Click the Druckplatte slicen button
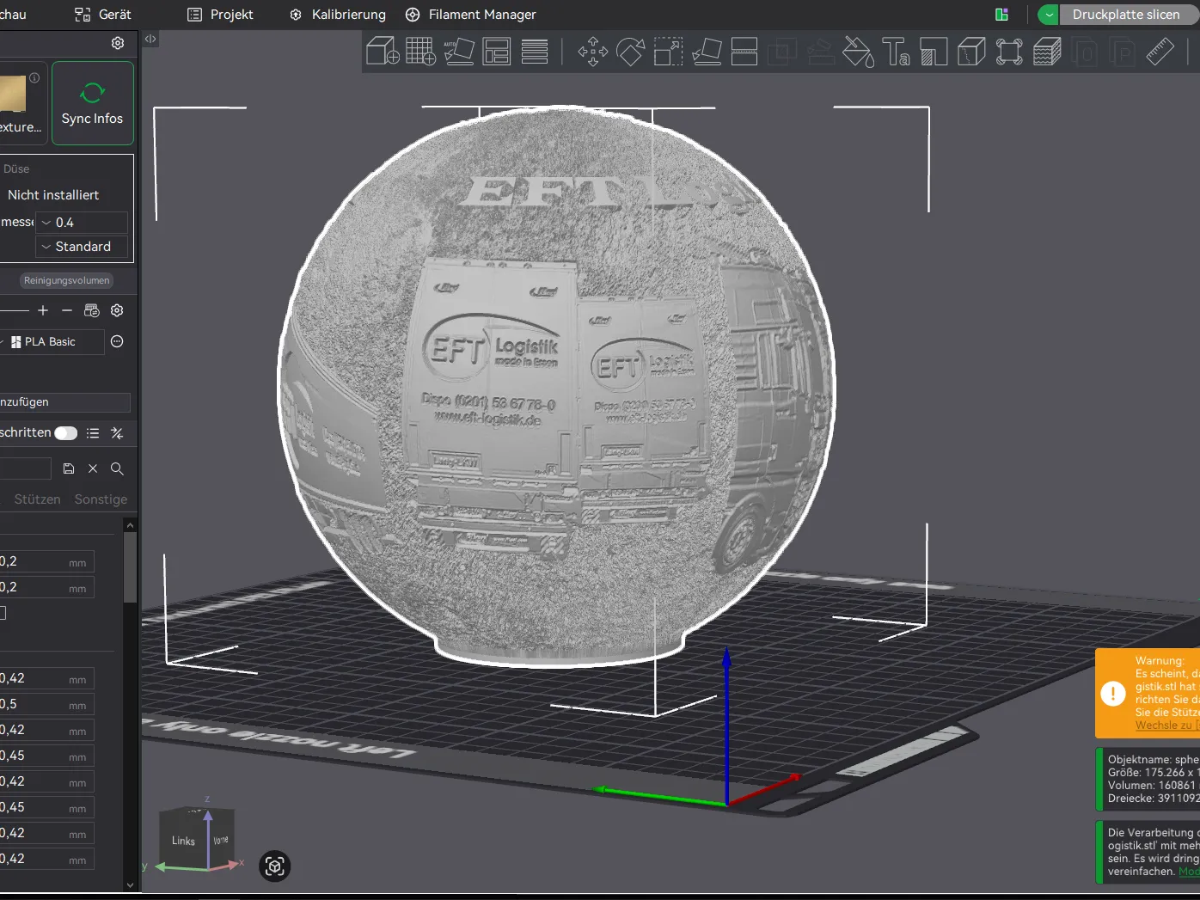1200x900 pixels. [x=1129, y=15]
